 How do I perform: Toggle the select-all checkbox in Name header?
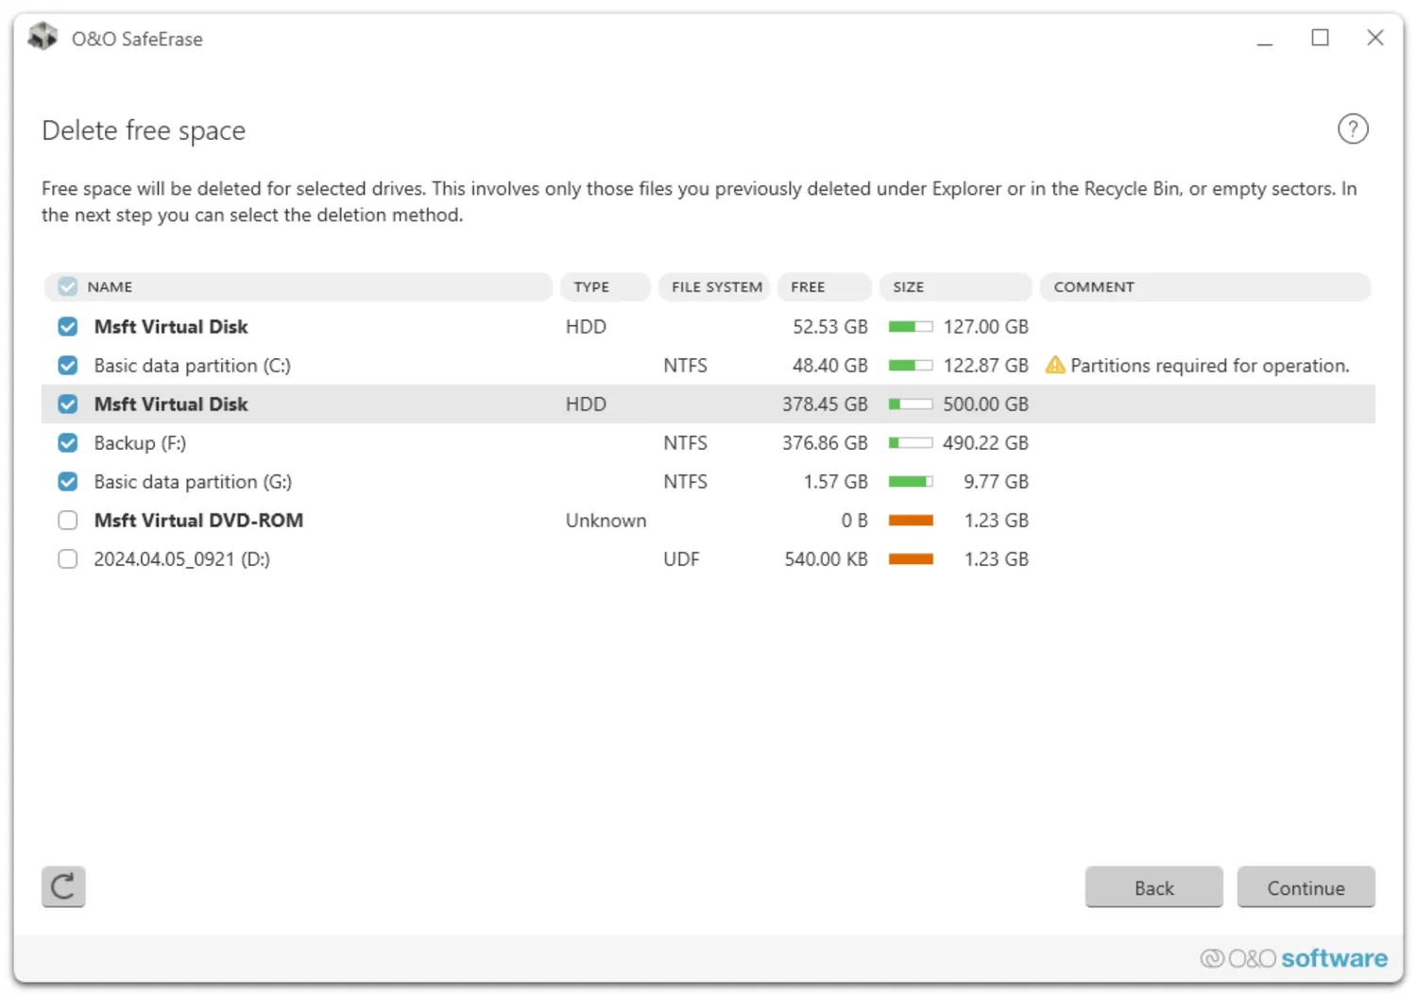click(x=67, y=286)
